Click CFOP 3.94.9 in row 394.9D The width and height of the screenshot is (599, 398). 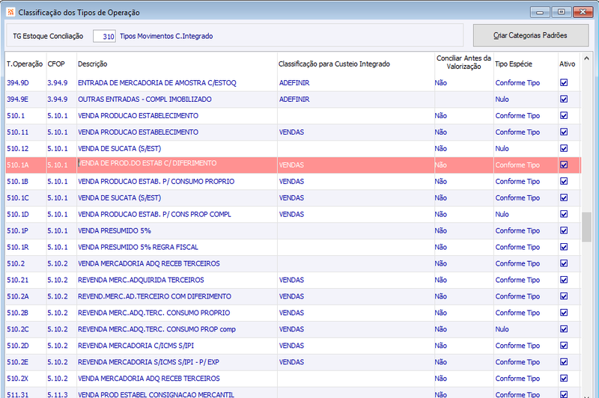(58, 83)
